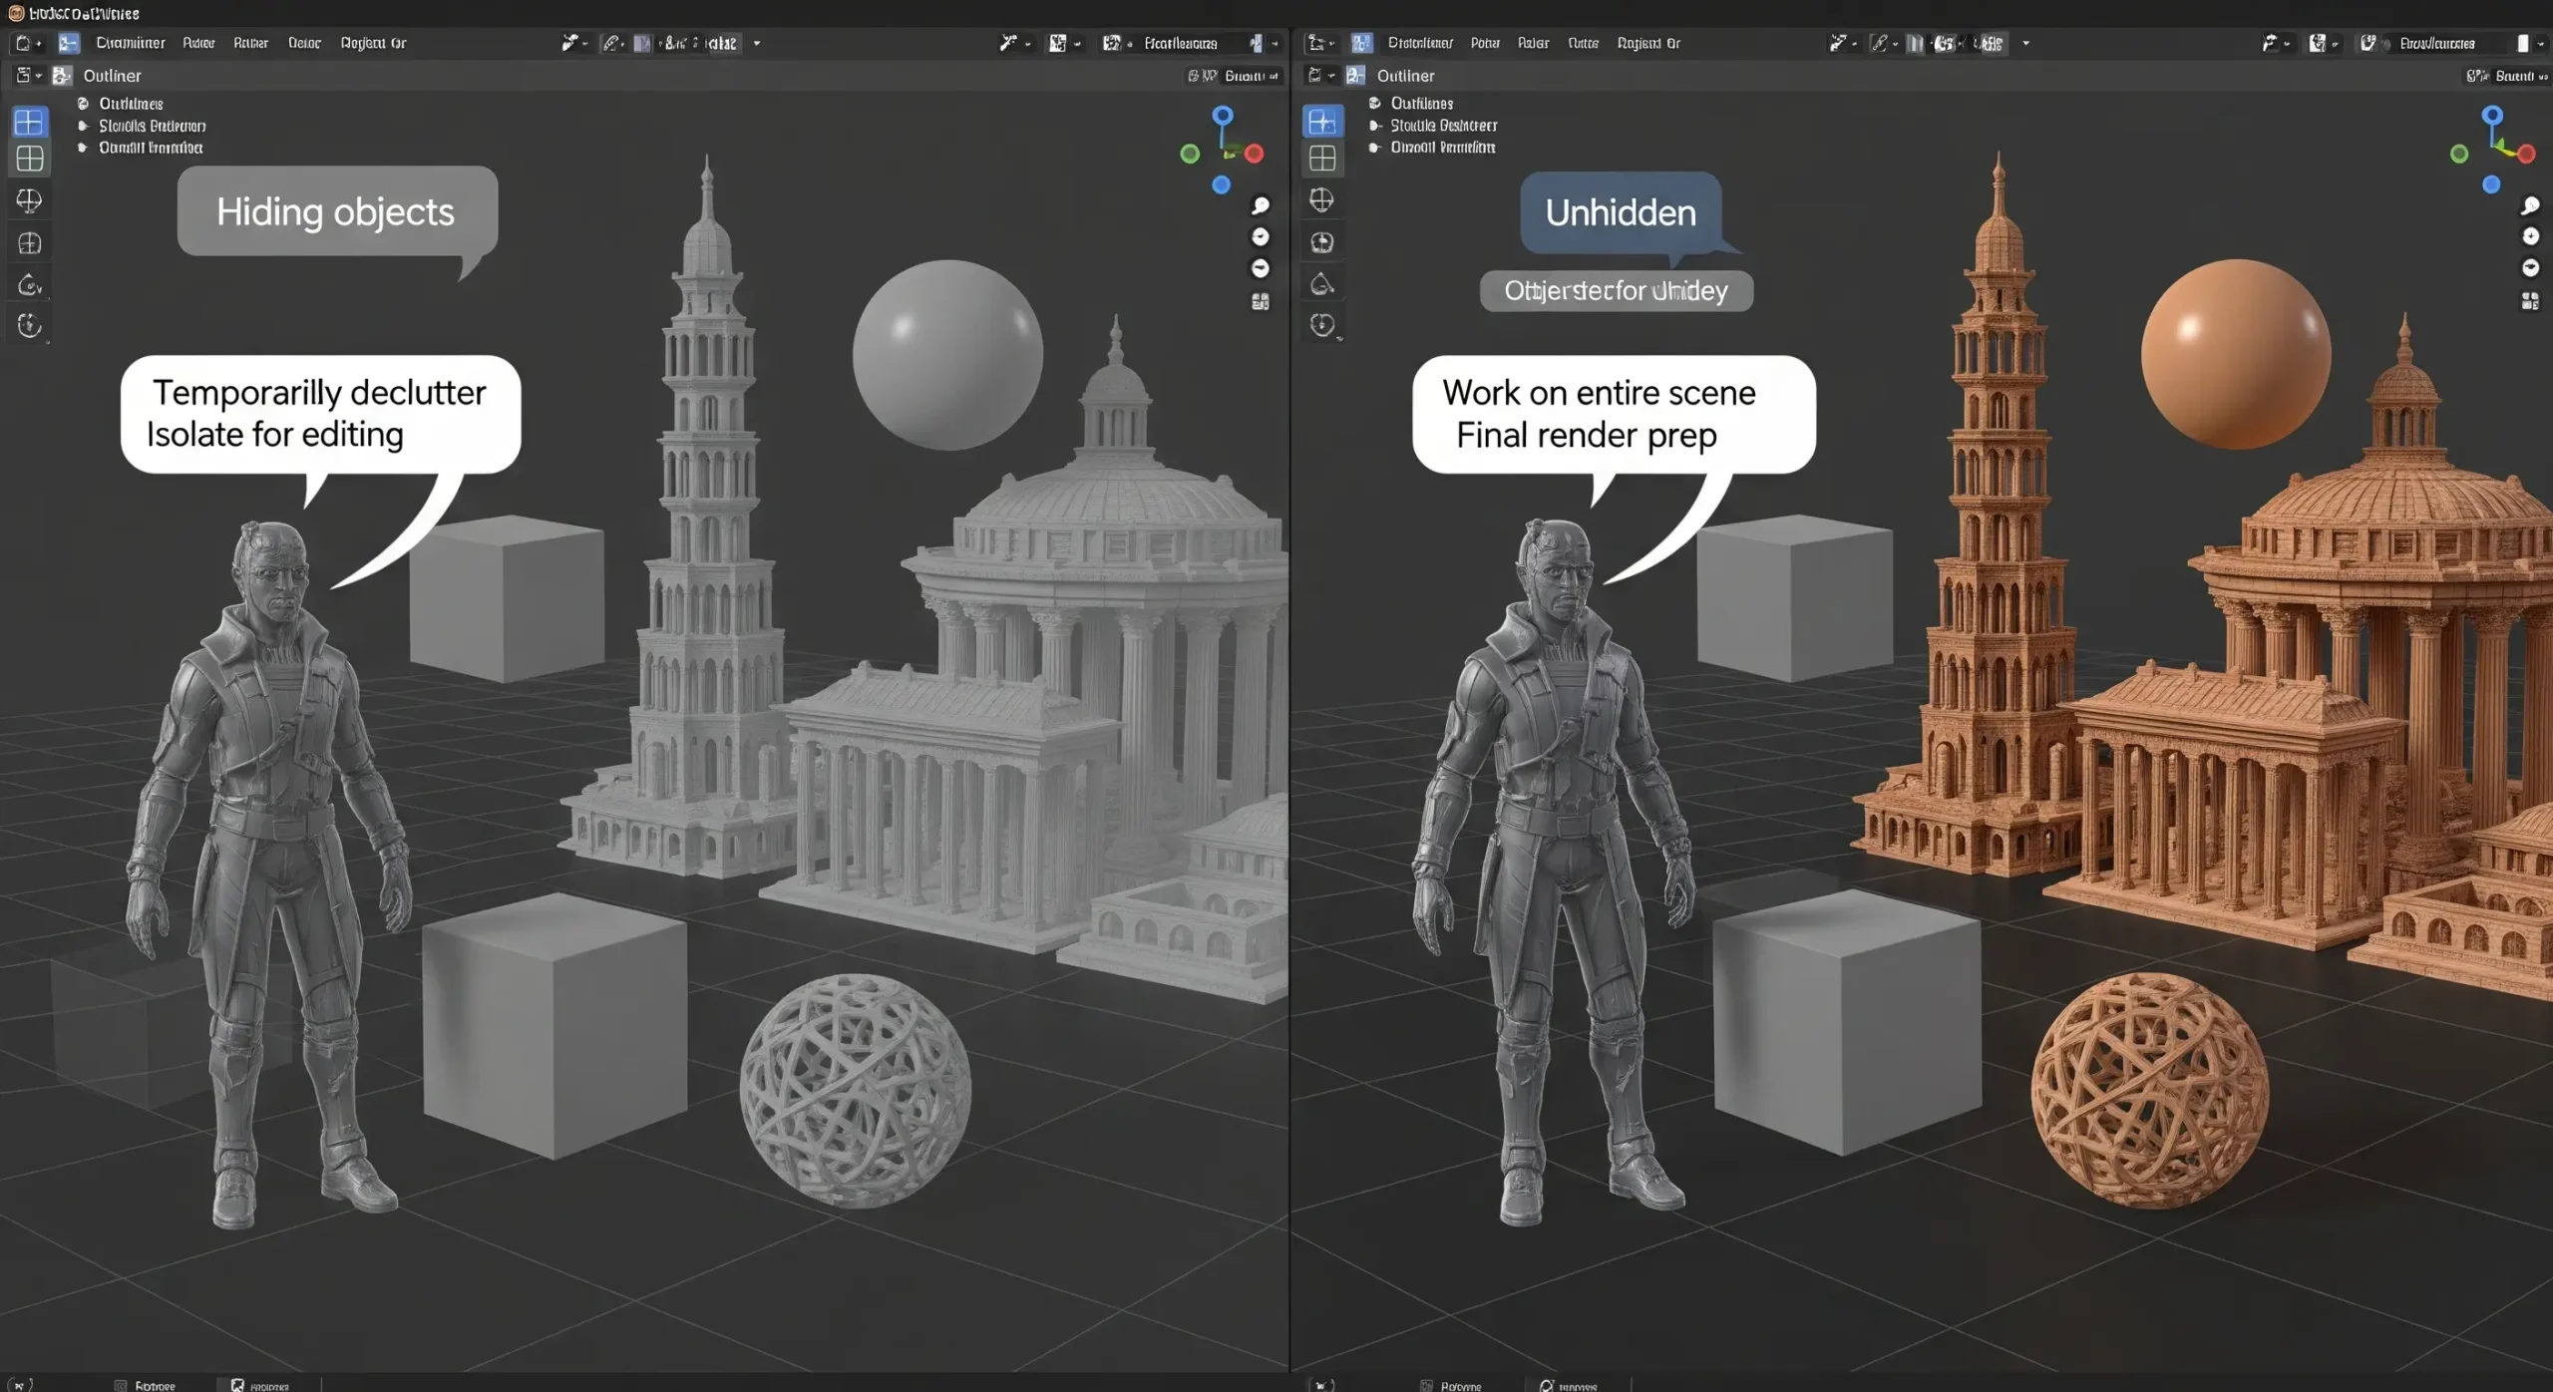Toggle the highlighted mode button in right header
Screen dimensions: 2553x1392
pos(1361,43)
